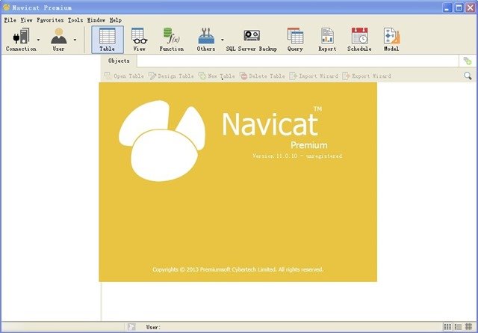The height and width of the screenshot is (333, 478).
Task: Click the New Table button
Action: coord(217,76)
